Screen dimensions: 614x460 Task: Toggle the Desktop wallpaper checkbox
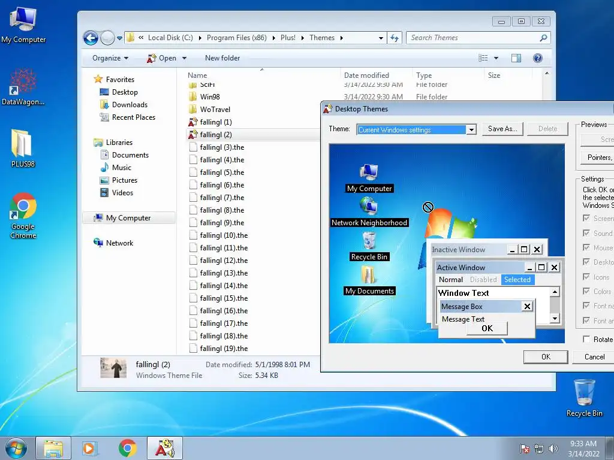click(x=586, y=262)
